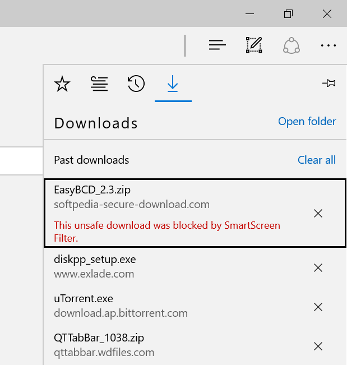Remove EasyBCD_2.3.zip from the list
This screenshot has width=347, height=365.
318,213
